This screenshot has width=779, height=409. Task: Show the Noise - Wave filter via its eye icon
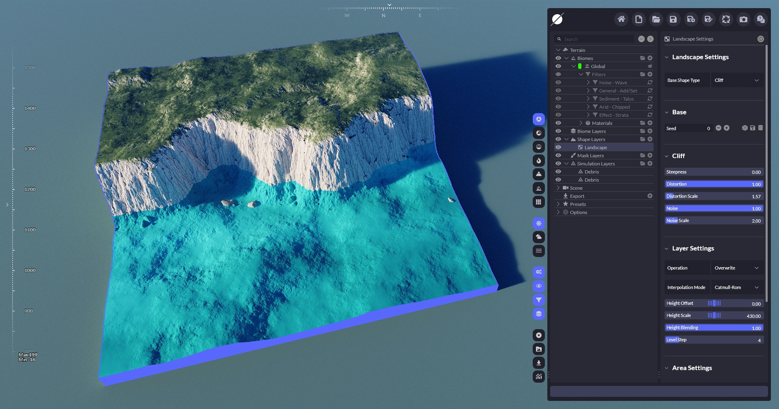(x=558, y=83)
